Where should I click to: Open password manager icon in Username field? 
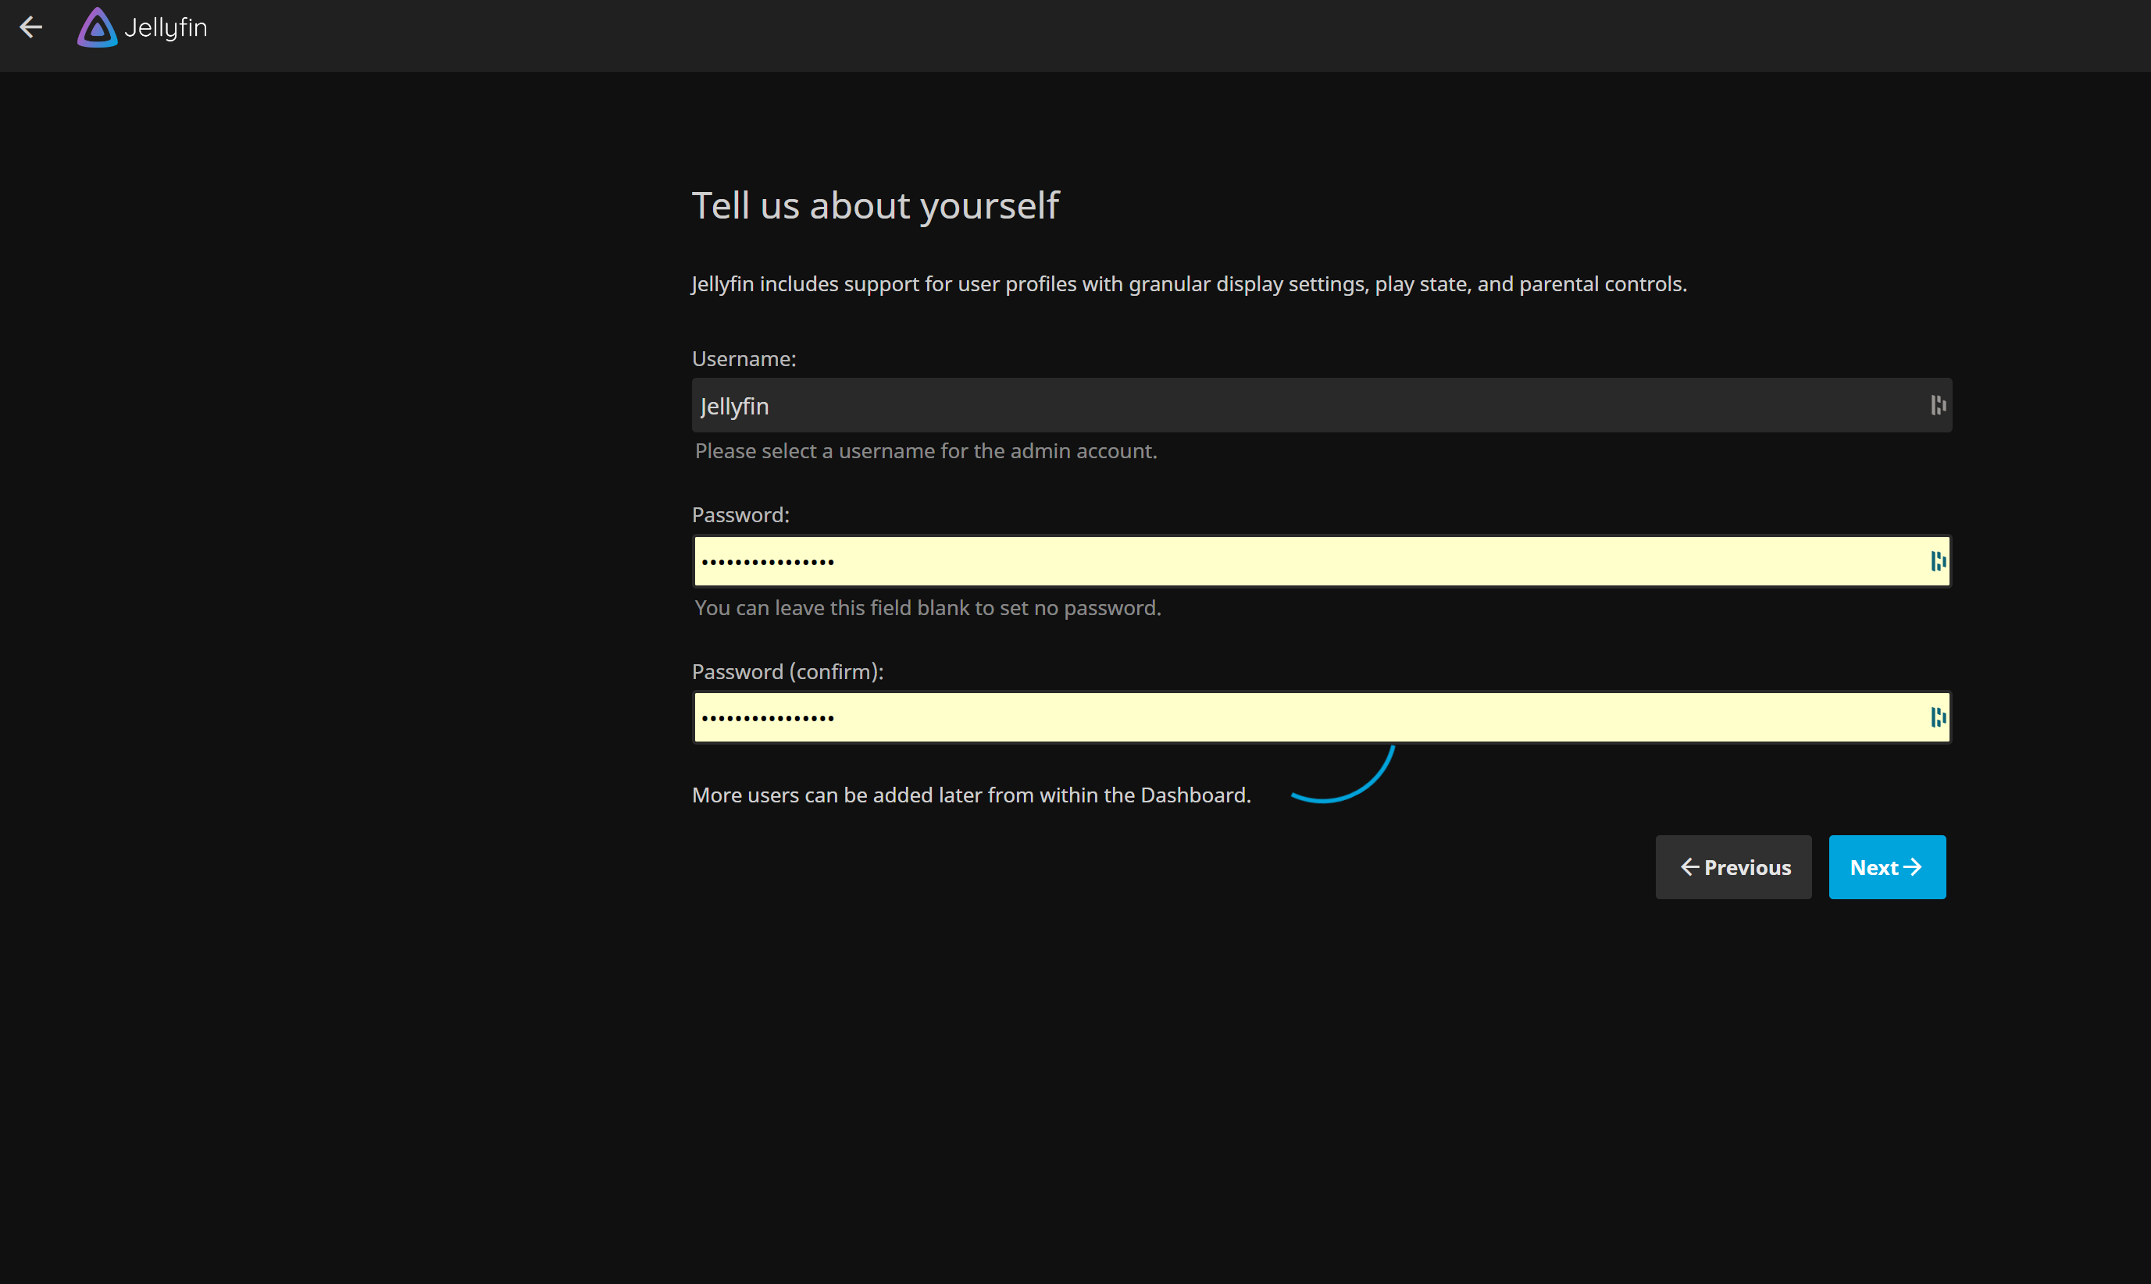tap(1937, 405)
